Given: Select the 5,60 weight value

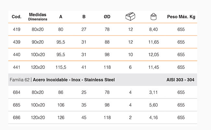Looking at the screenshot, I should 153,105.
